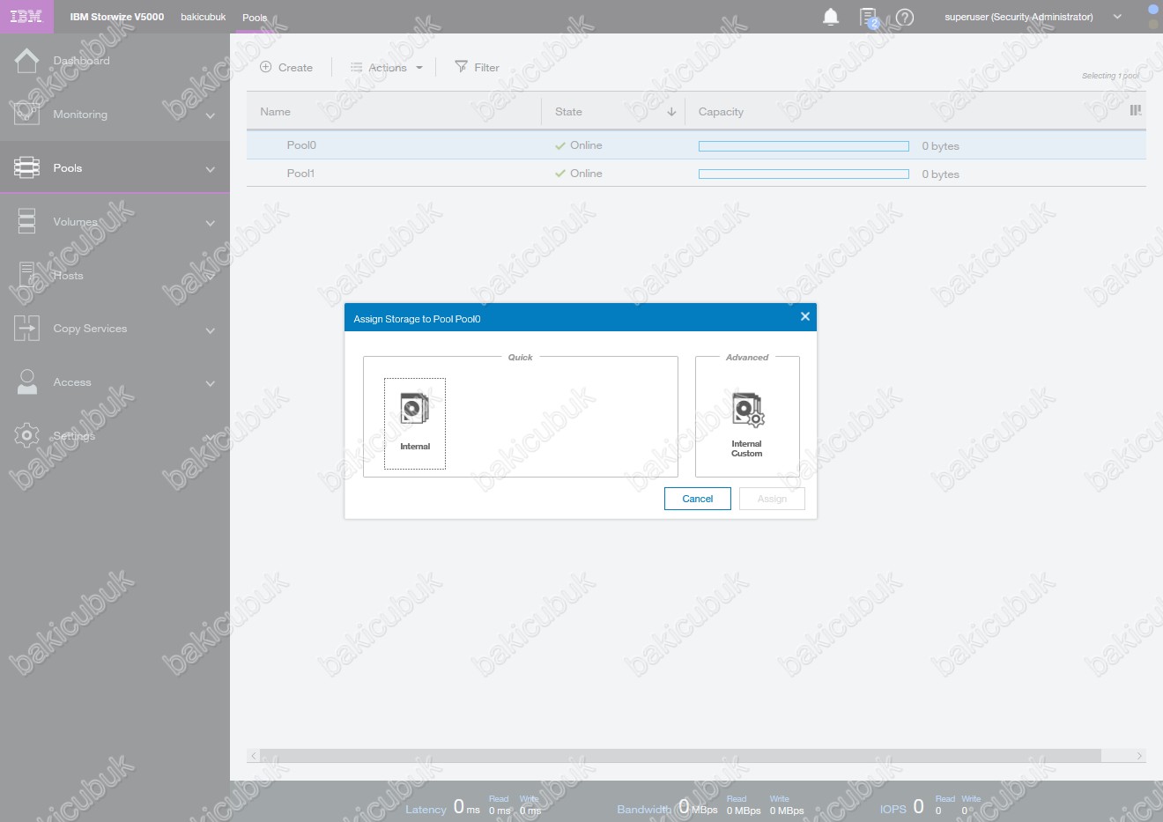Open the Settings menu item
Screen dimensions: 1163x822
point(74,436)
